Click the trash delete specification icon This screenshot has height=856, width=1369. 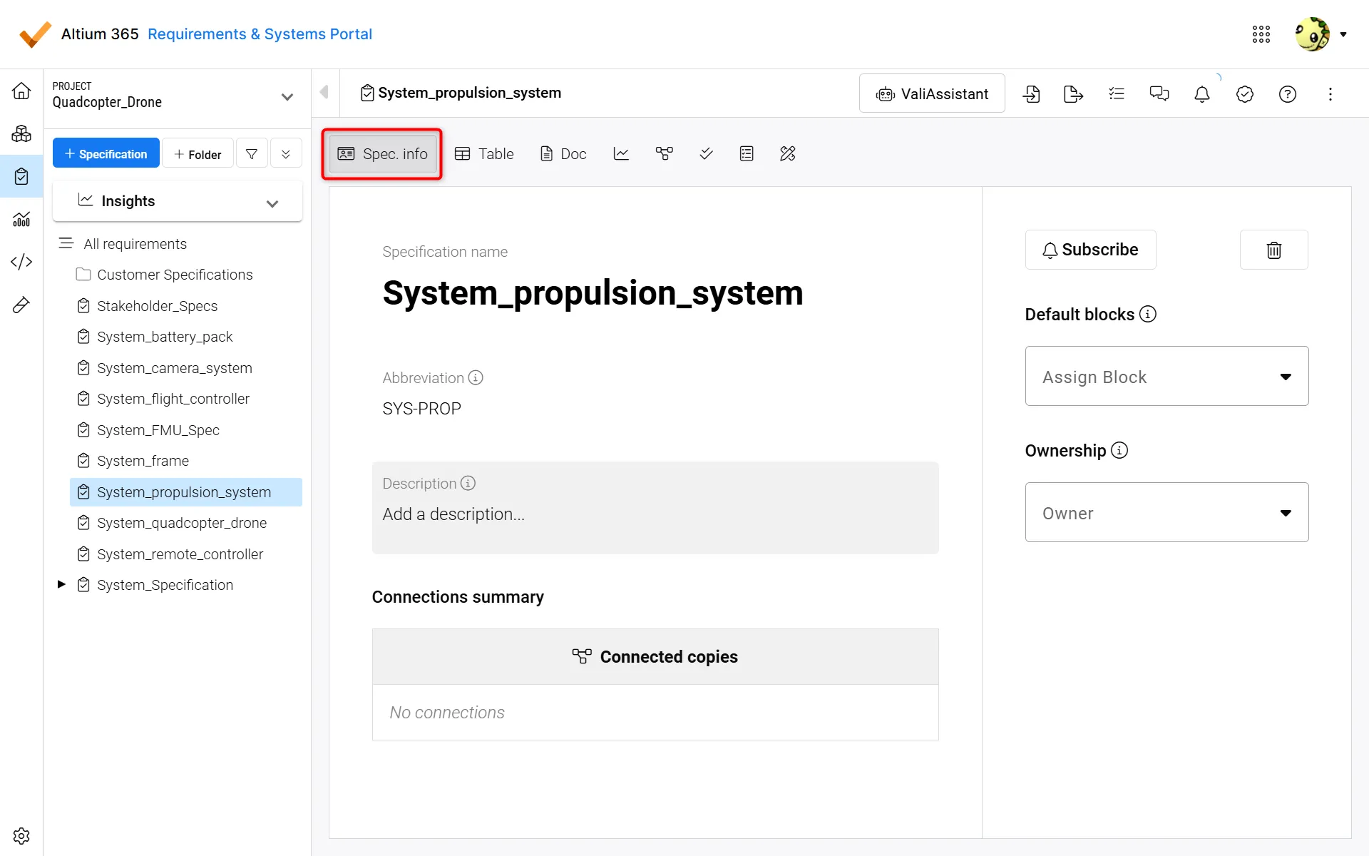coord(1273,250)
